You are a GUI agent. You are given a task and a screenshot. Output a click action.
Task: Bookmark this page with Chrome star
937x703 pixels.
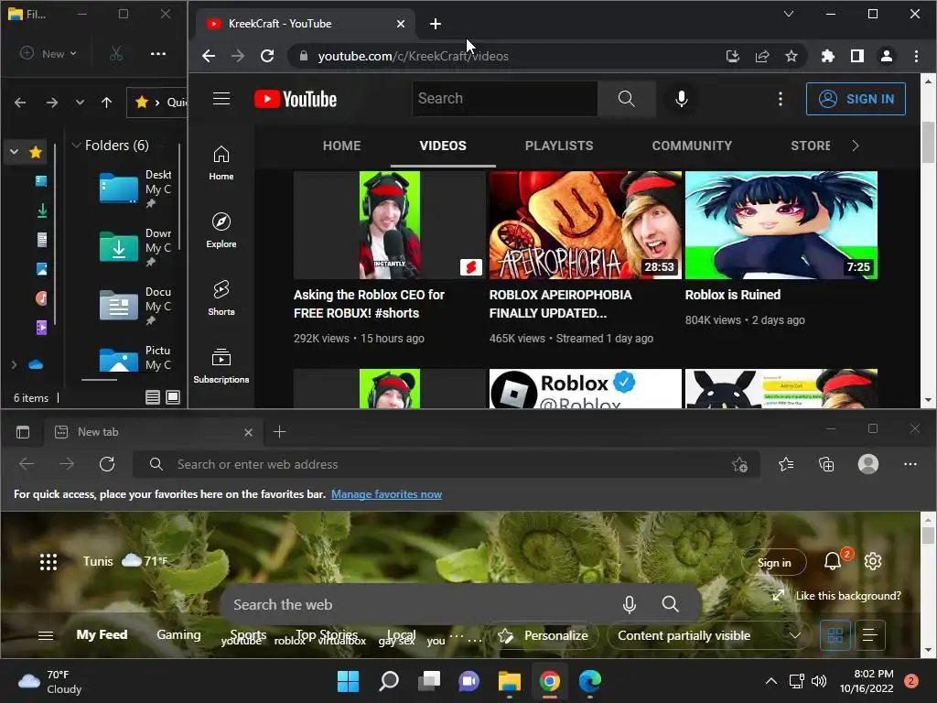[x=792, y=56]
